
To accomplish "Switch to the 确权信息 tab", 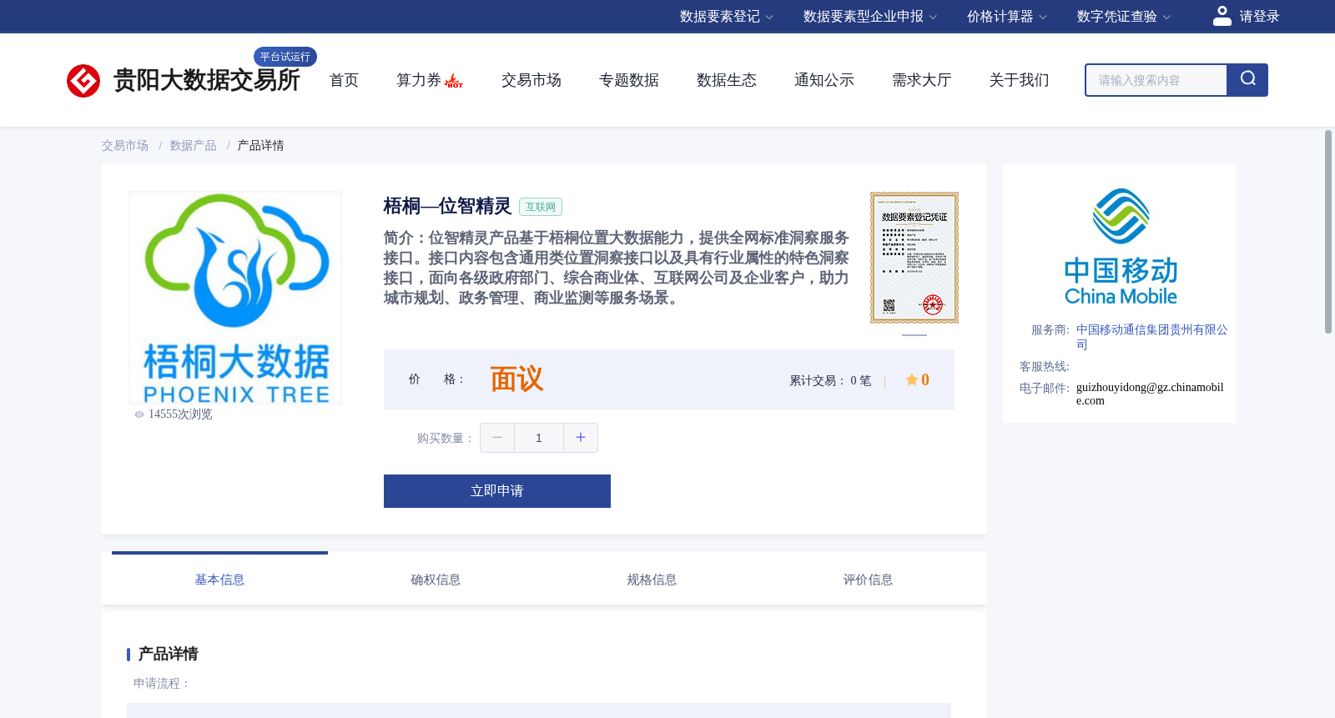I will pos(436,580).
